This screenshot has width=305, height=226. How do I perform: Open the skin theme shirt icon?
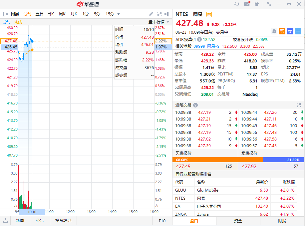(x=257, y=4)
